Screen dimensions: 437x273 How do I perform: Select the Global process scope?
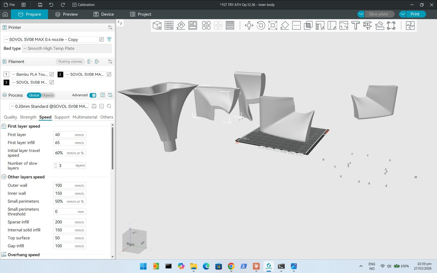click(x=34, y=95)
